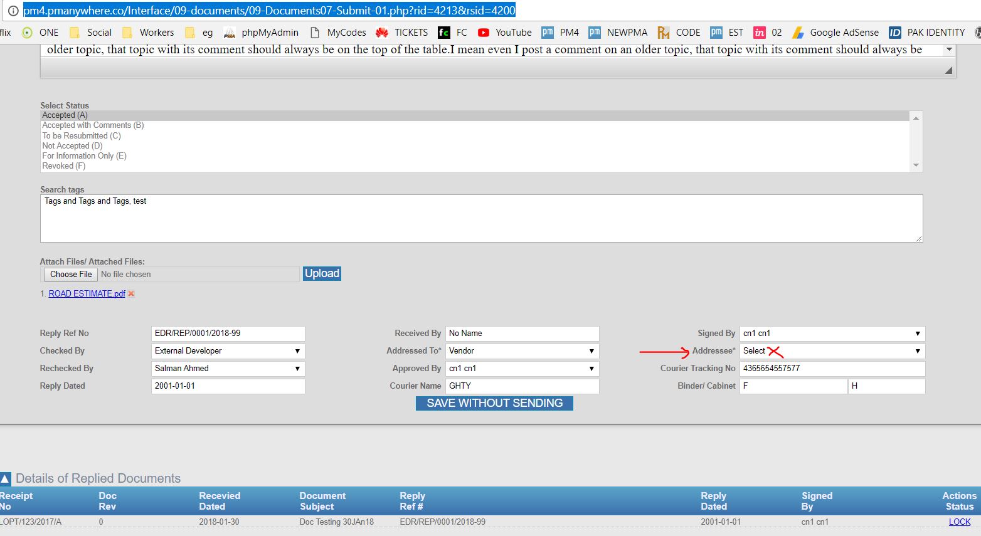Image resolution: width=981 pixels, height=536 pixels.
Task: Delete ROAD ESTIMATE.pdf using red X icon
Action: 131,293
